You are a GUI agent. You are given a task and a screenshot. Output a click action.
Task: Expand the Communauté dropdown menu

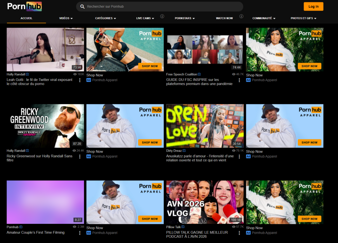click(264, 18)
